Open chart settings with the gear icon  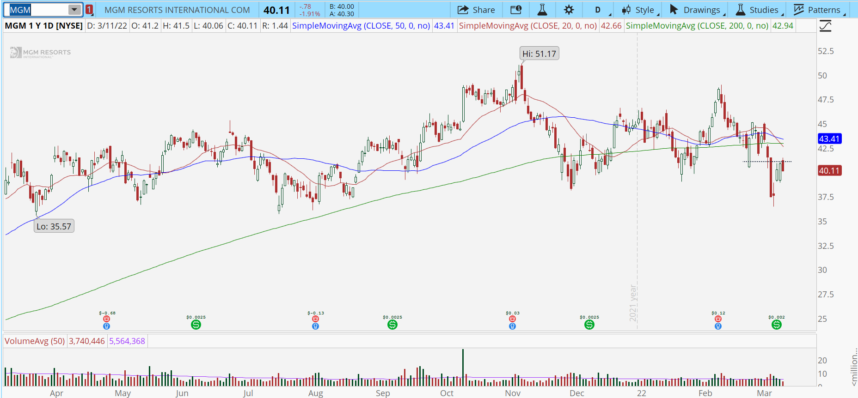coord(569,10)
